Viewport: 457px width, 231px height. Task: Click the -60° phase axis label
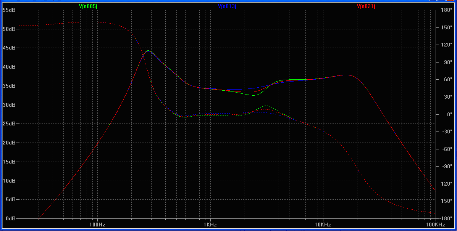point(447,149)
